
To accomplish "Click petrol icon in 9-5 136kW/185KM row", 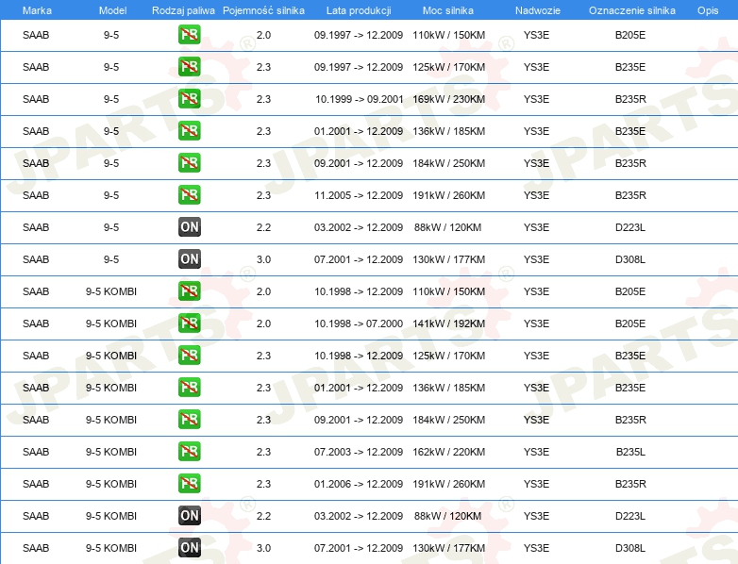I will click(x=189, y=131).
